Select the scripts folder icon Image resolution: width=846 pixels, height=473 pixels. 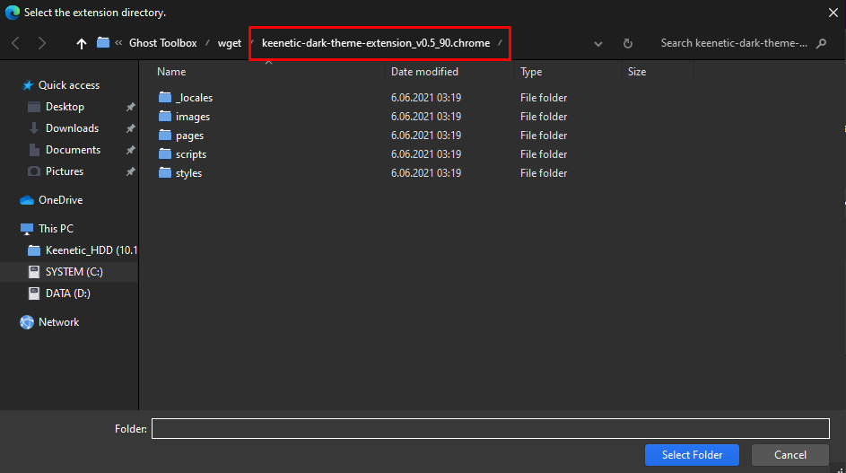tap(165, 153)
